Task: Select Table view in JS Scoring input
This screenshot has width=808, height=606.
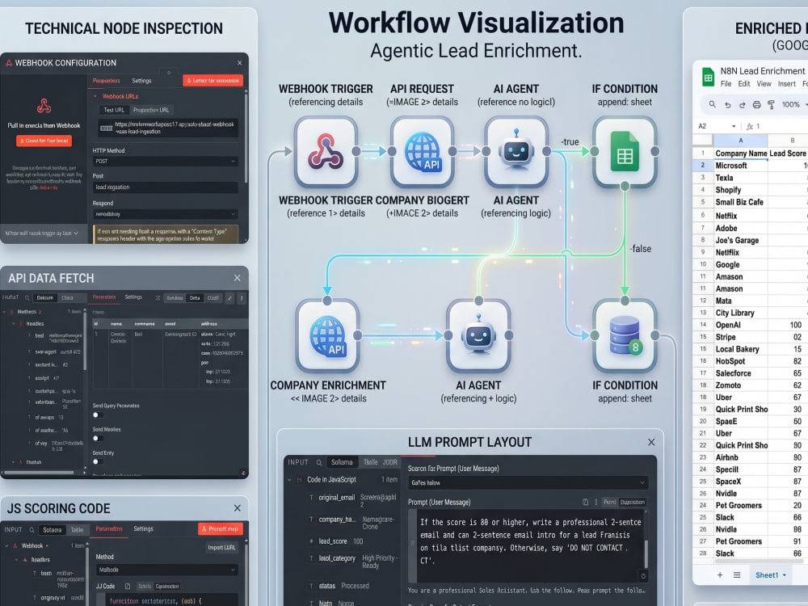Action: tap(77, 530)
